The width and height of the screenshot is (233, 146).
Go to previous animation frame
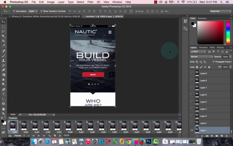(33, 136)
